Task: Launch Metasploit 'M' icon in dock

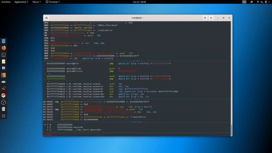Action: pyautogui.click(x=3, y=68)
